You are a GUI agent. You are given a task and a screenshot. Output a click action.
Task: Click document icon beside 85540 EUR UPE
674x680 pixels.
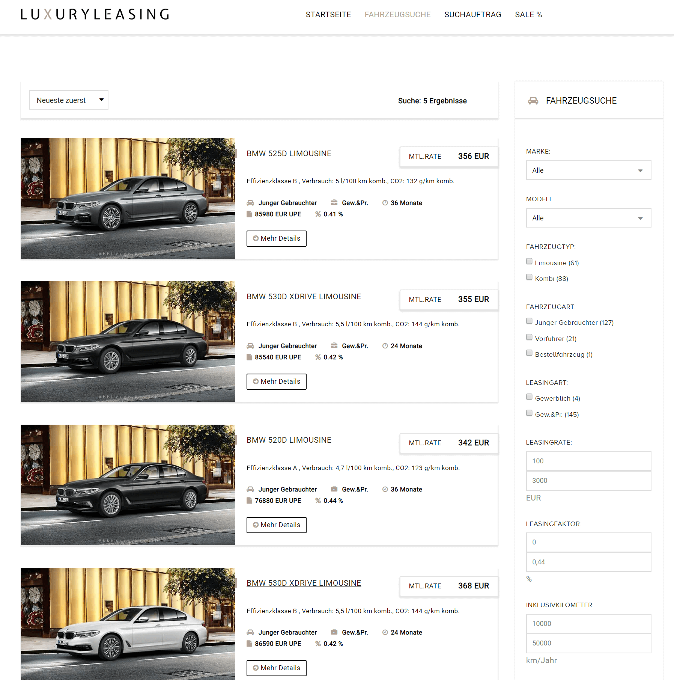coord(249,357)
